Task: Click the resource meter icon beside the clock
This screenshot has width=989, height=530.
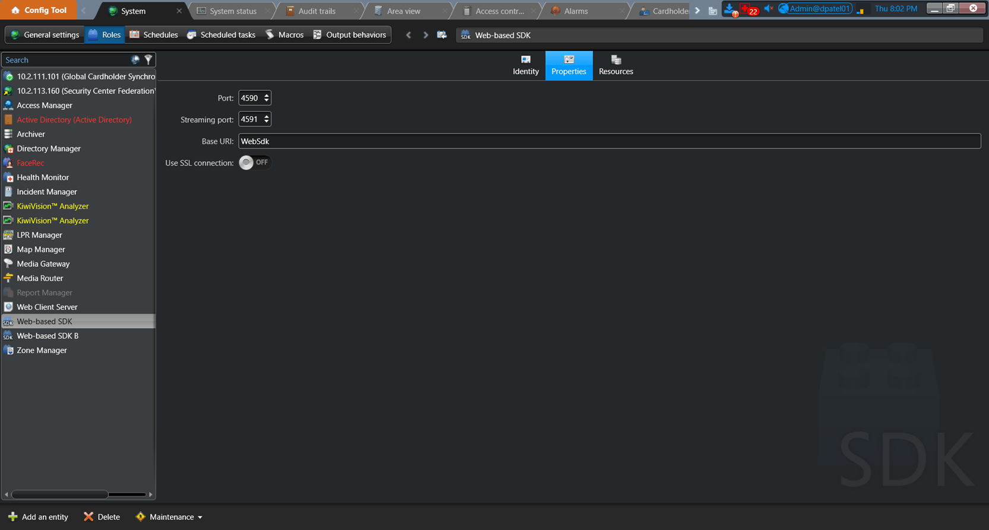Action: 860,10
